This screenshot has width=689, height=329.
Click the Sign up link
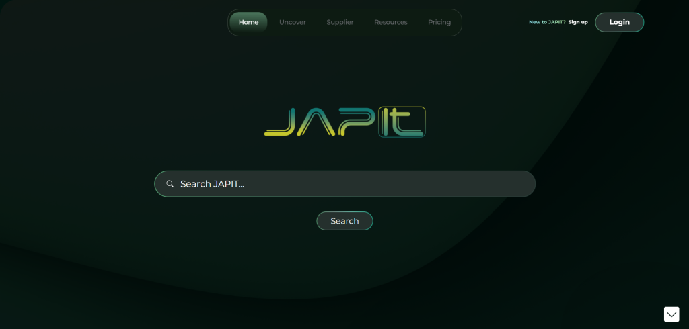578,22
